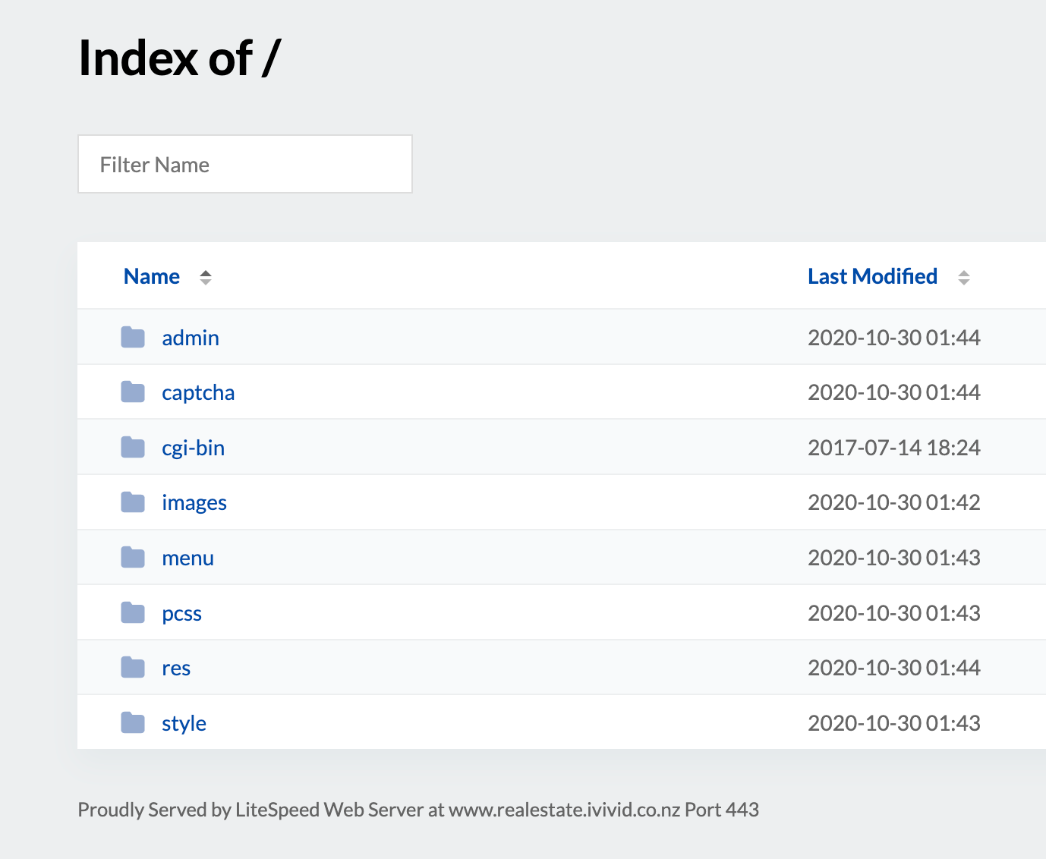Browse the images directory link
1046x859 pixels.
click(x=194, y=502)
